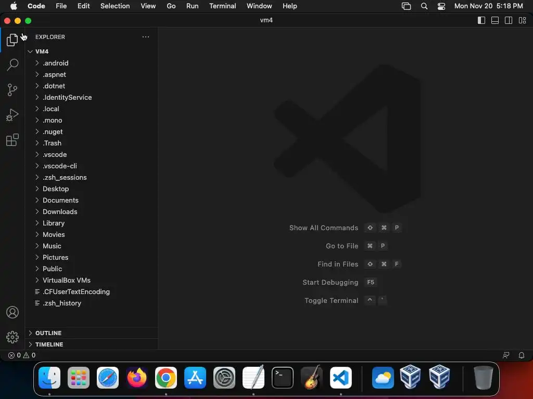Open the View menu
533x399 pixels.
coord(148,6)
